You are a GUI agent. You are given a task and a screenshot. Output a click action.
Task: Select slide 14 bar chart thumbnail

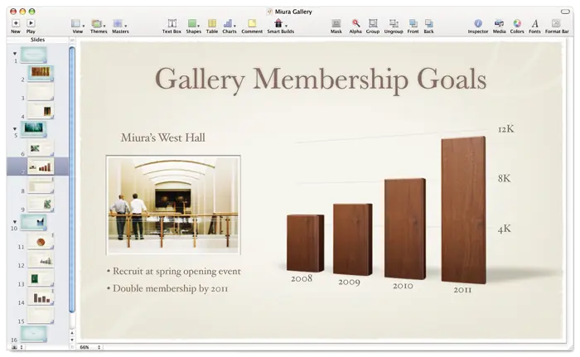(41, 297)
